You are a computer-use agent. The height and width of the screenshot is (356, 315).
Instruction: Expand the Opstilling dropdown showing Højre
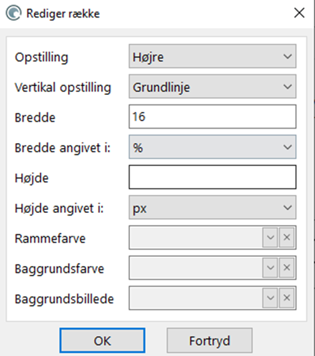213,56
